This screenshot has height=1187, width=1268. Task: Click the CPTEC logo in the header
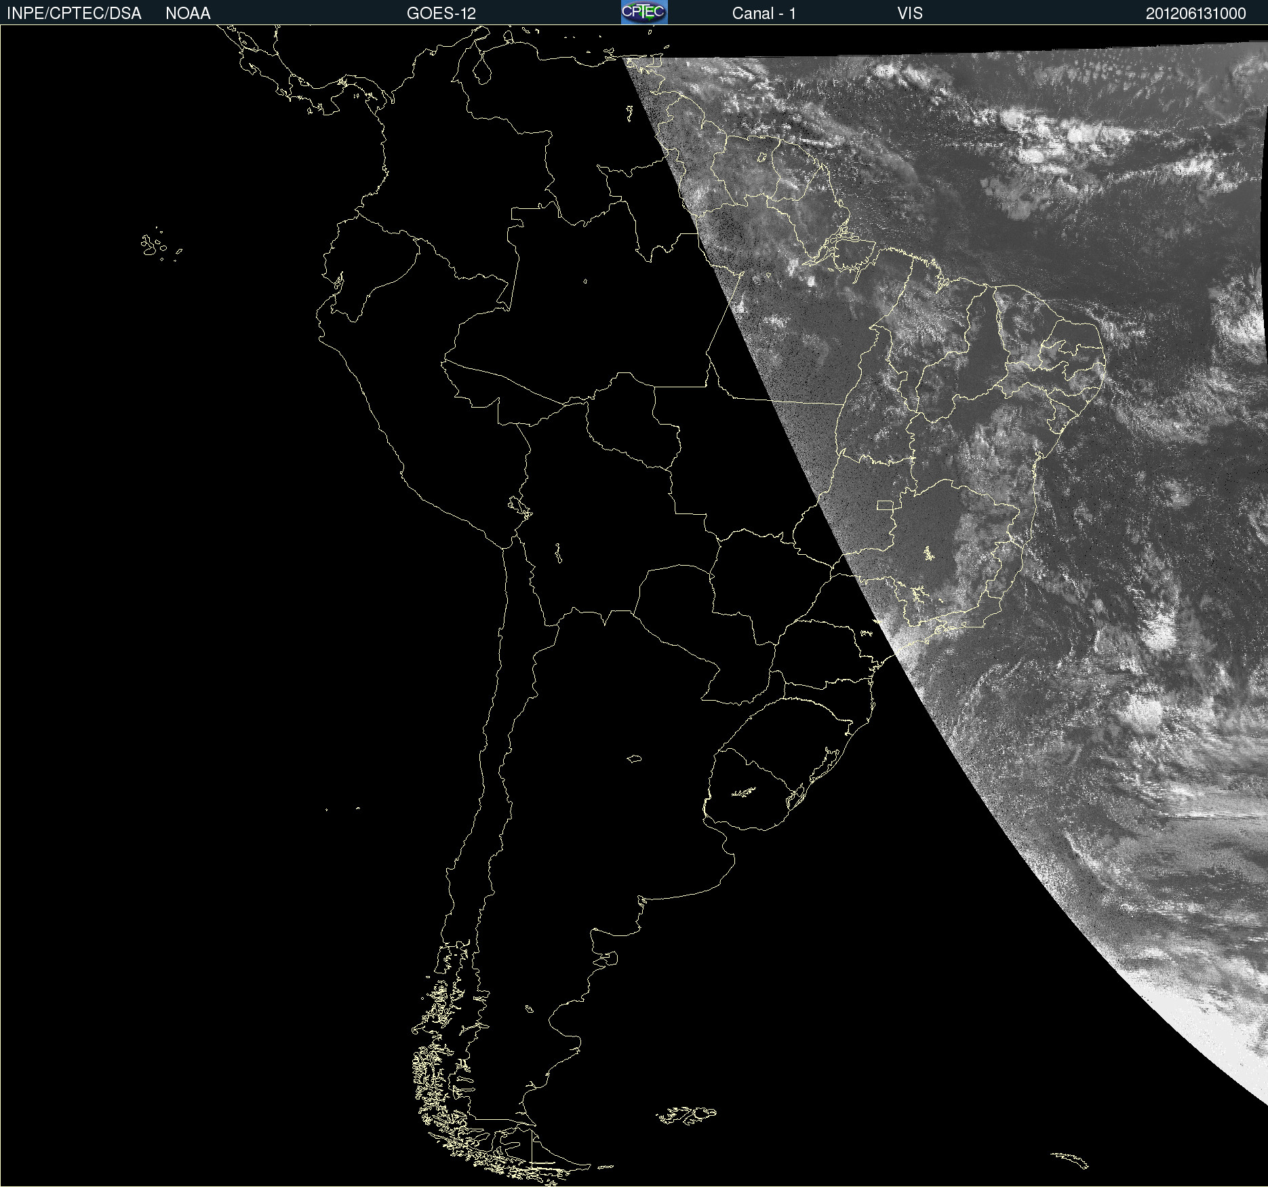point(644,12)
